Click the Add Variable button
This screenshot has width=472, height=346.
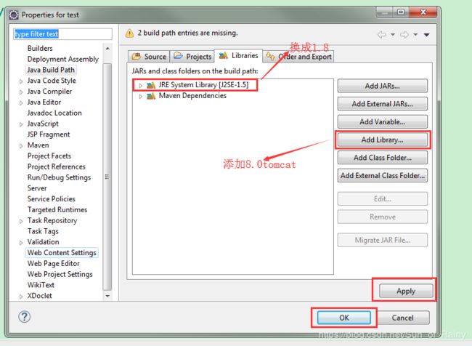coord(382,122)
